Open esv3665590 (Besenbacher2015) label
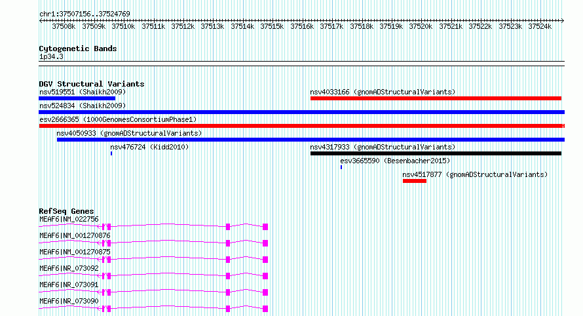The width and height of the screenshot is (583, 316). 395,161
